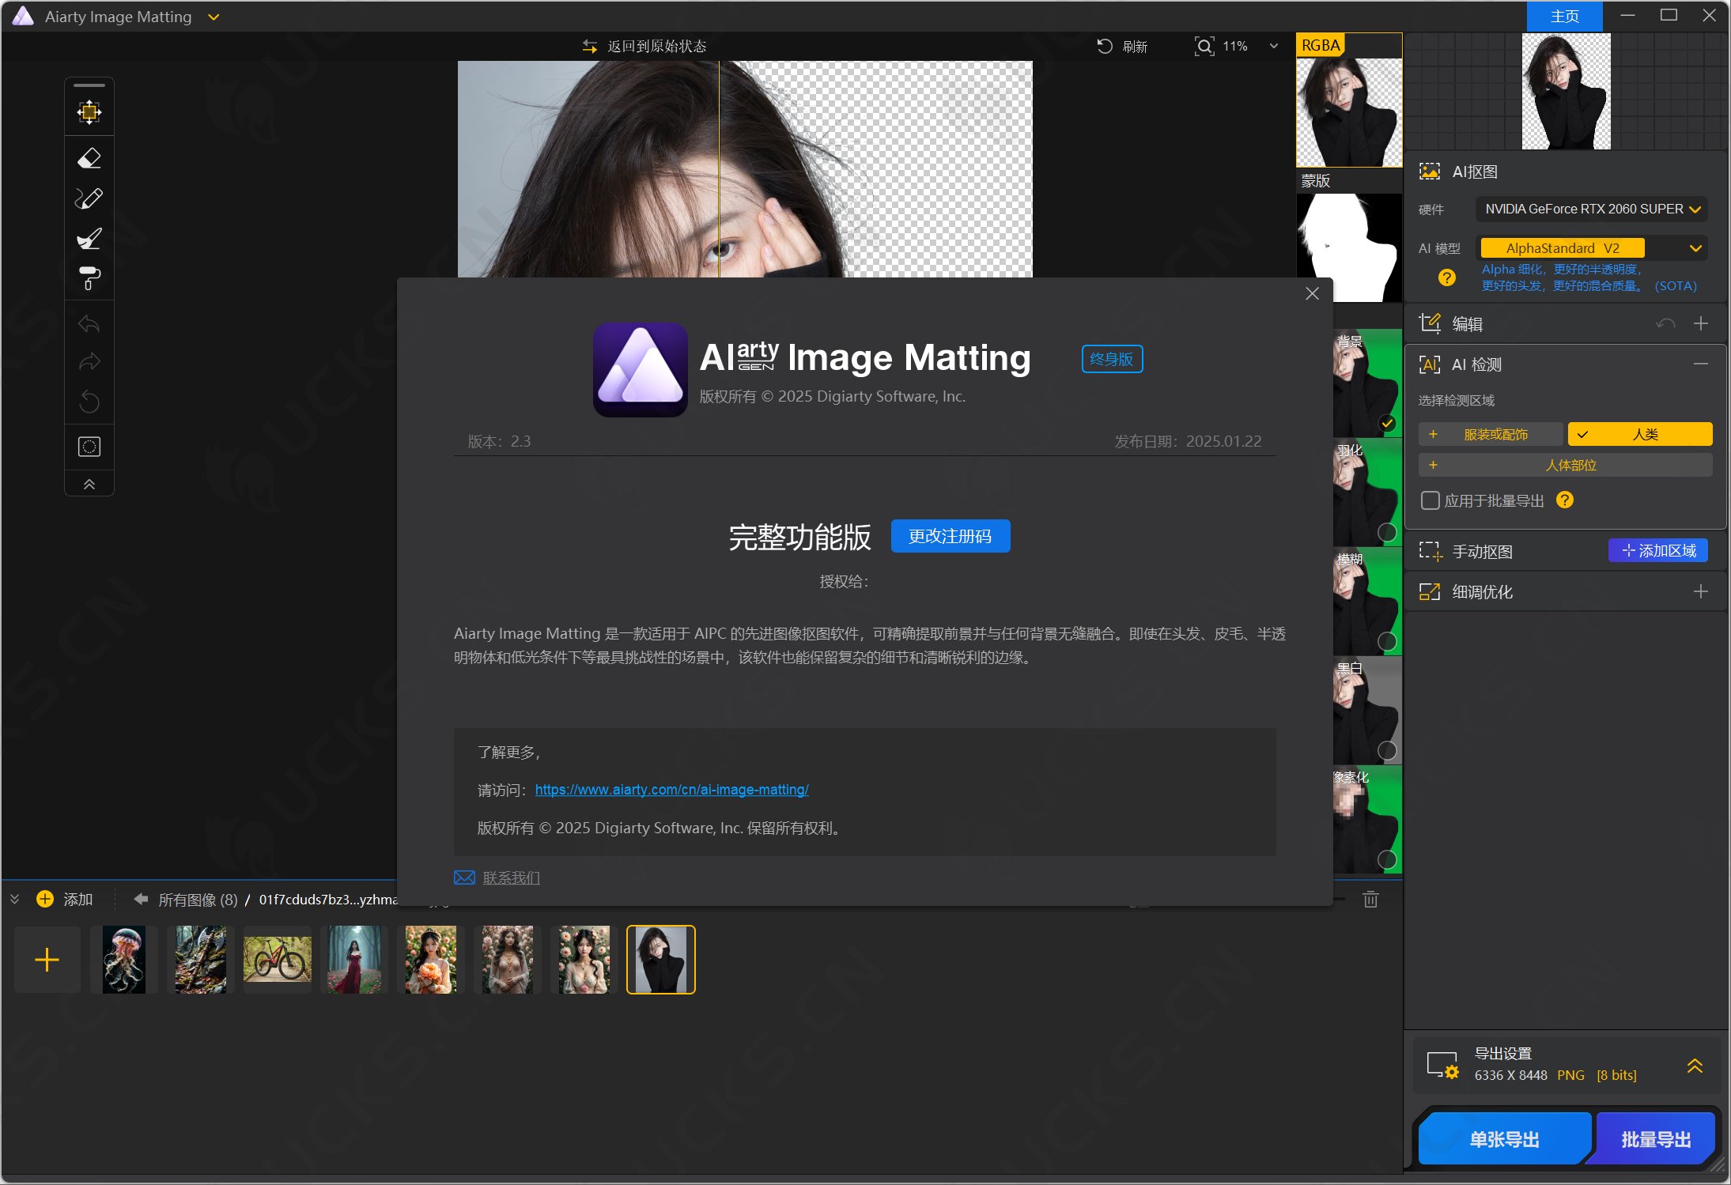1731x1185 pixels.
Task: Click the undo arrow in left toolbar
Action: (x=89, y=323)
